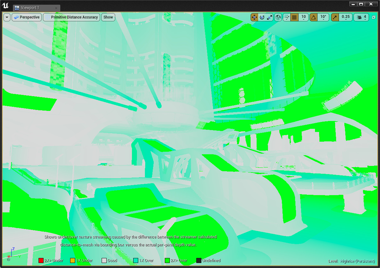
Task: Open the rotation snap 10° dropdown
Action: click(323, 17)
